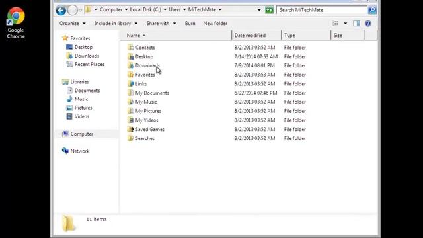Expand the MiTechMate breadcrumb arrow
The height and width of the screenshot is (238, 423).
220,9
